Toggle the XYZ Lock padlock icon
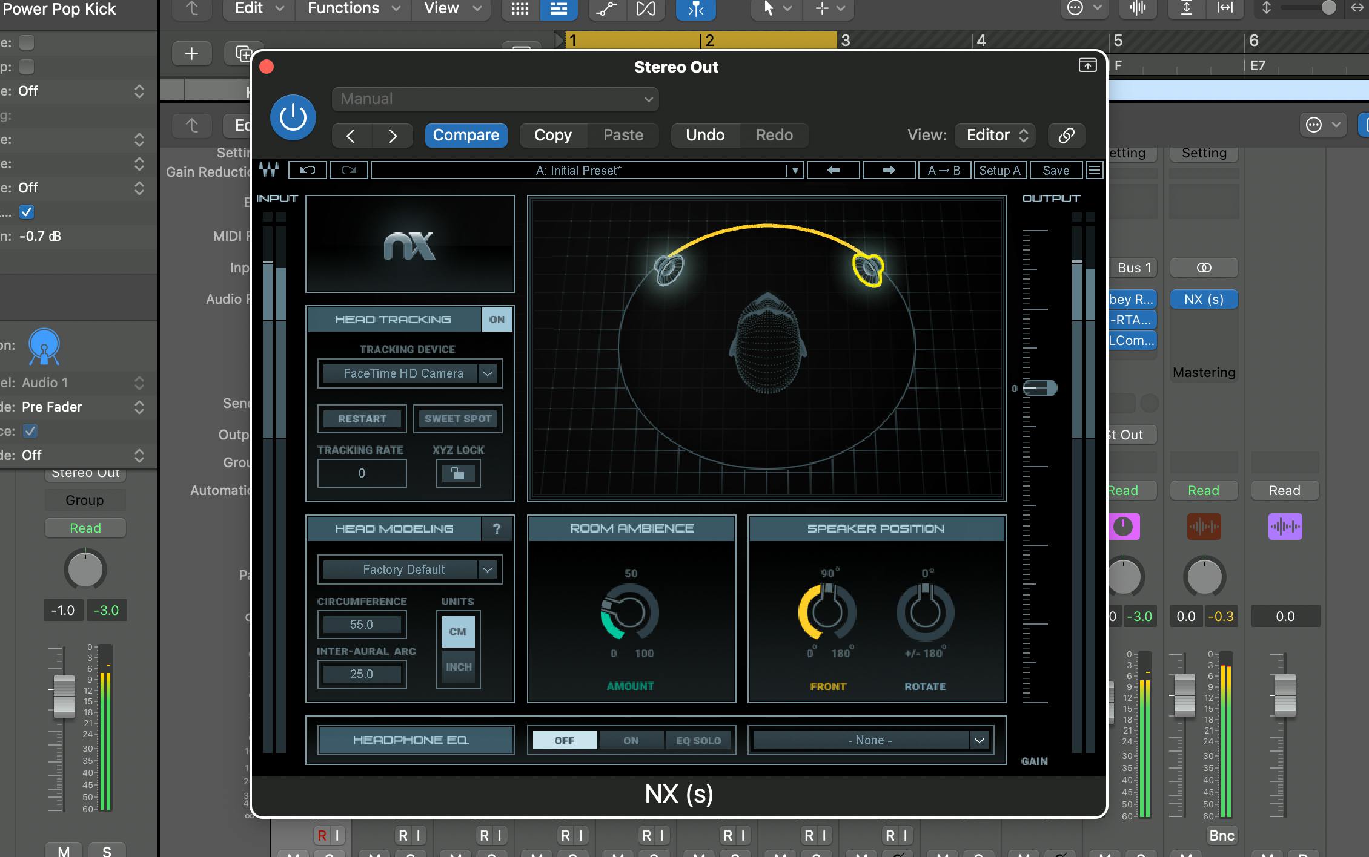This screenshot has height=857, width=1369. coord(458,473)
